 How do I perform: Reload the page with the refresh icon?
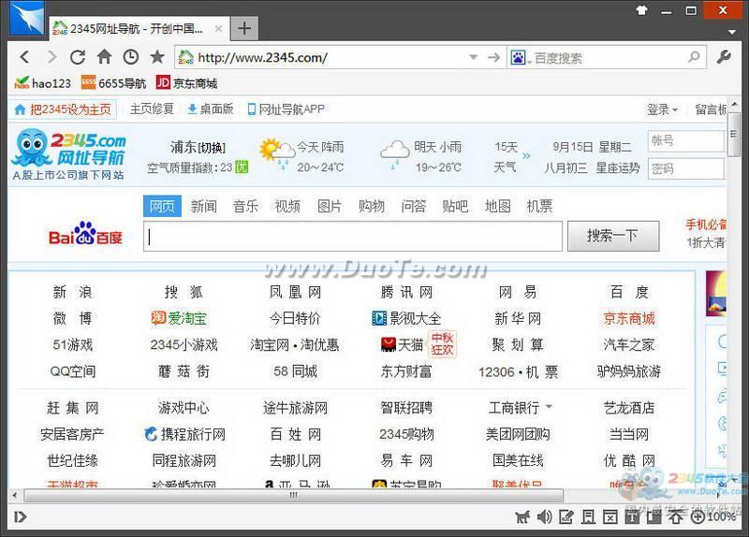(x=78, y=57)
